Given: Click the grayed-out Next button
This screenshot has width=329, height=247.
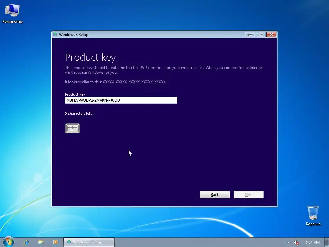Looking at the screenshot, I should pos(249,195).
